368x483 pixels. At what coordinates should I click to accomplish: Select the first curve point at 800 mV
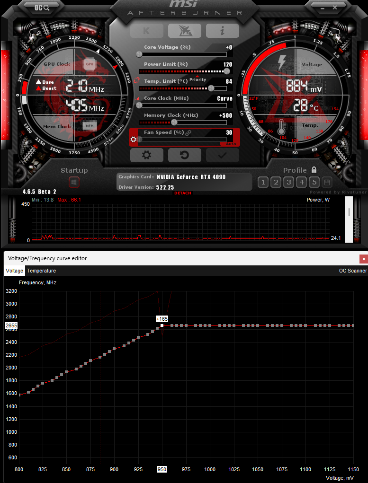click(19, 395)
